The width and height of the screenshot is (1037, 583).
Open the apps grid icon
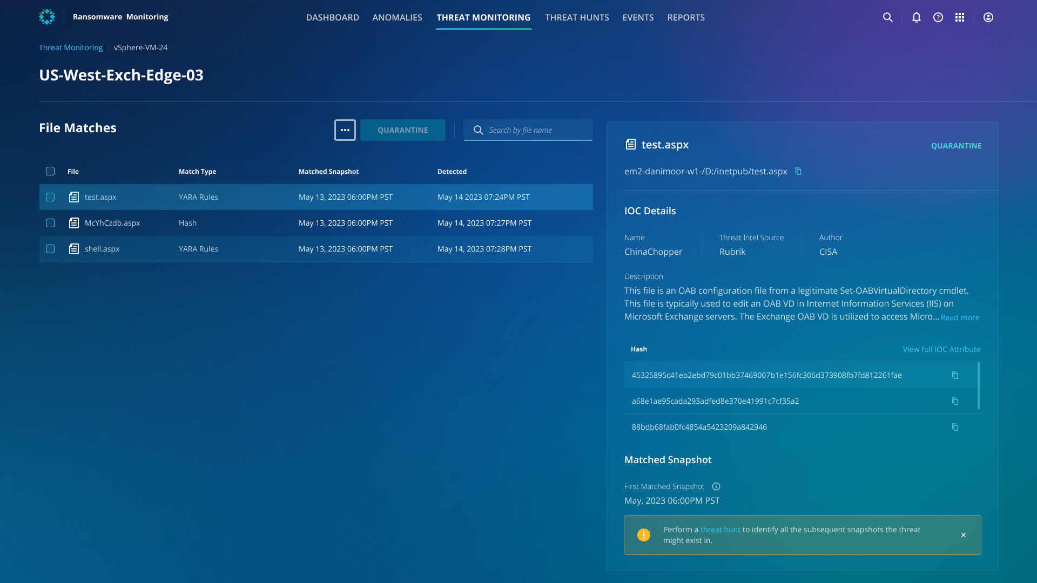(960, 17)
